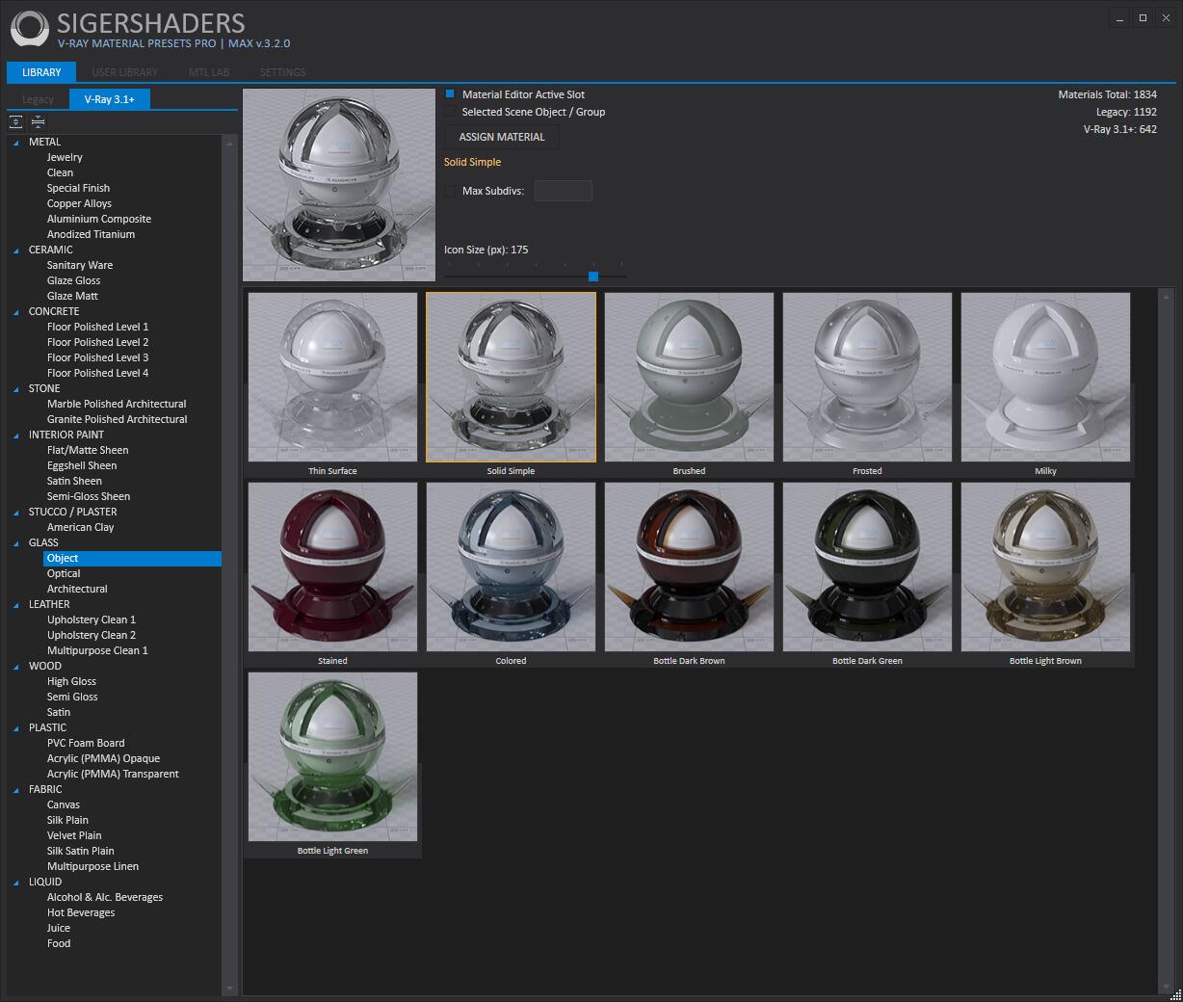Collapse the CONCRETE category arrow

coord(16,312)
